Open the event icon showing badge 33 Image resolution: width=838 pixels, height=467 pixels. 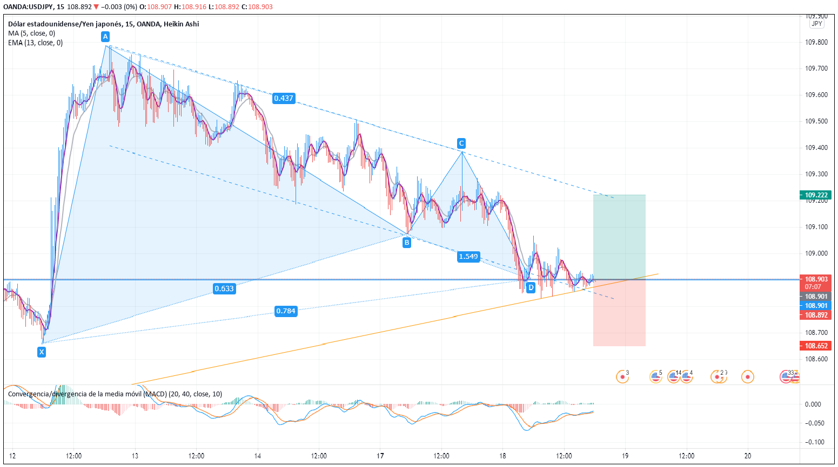tap(786, 377)
